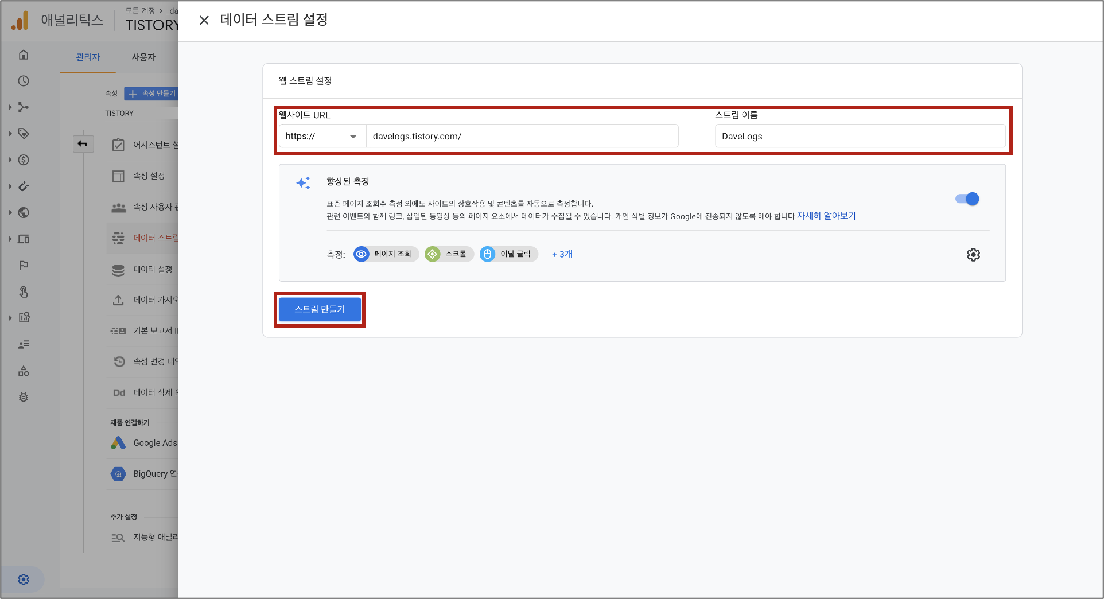Click the 스트림 만들기 button

tap(320, 309)
